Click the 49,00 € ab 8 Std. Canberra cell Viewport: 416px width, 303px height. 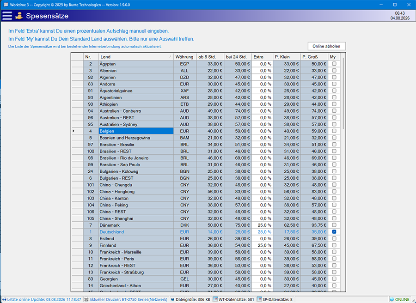[210, 111]
